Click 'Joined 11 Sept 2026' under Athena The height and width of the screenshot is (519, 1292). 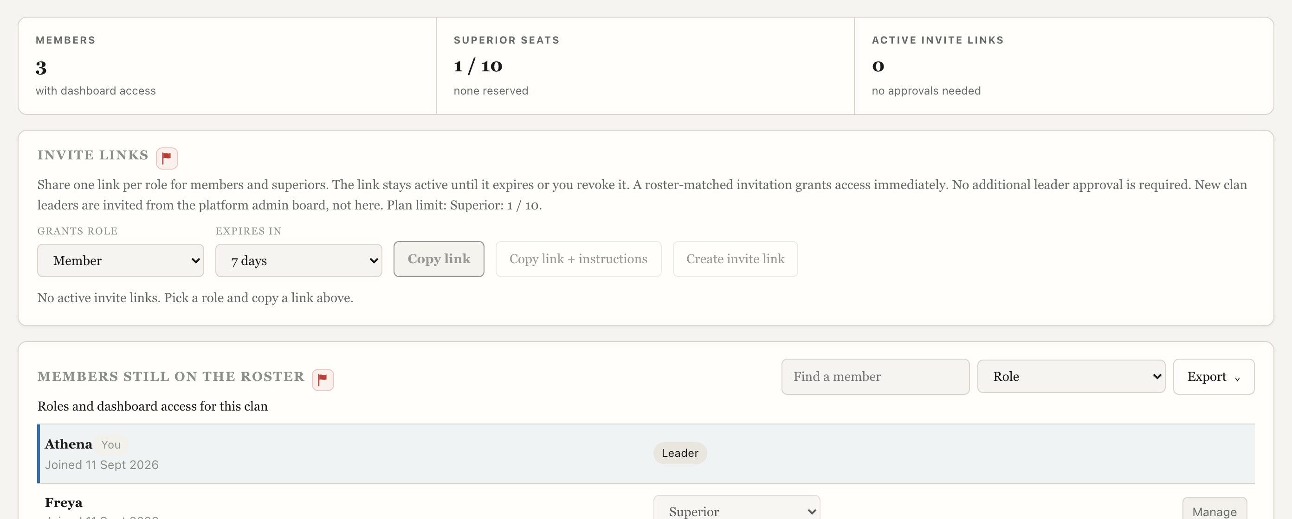(x=102, y=465)
